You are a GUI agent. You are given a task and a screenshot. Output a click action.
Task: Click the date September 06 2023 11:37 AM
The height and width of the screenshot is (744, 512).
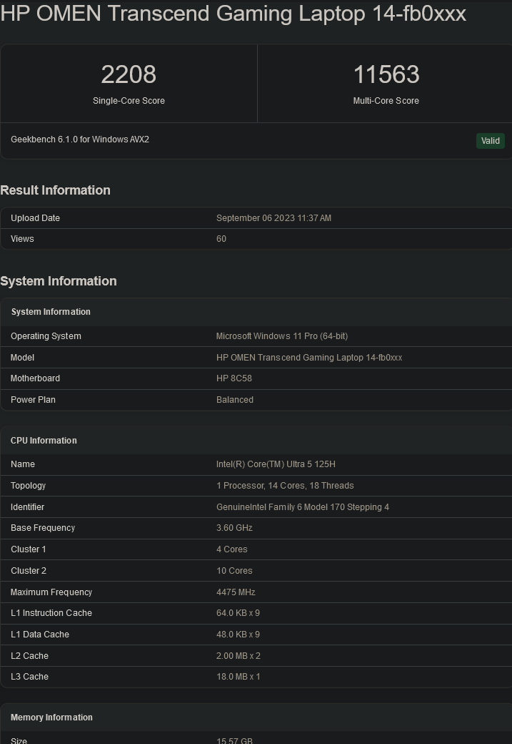coord(273,217)
